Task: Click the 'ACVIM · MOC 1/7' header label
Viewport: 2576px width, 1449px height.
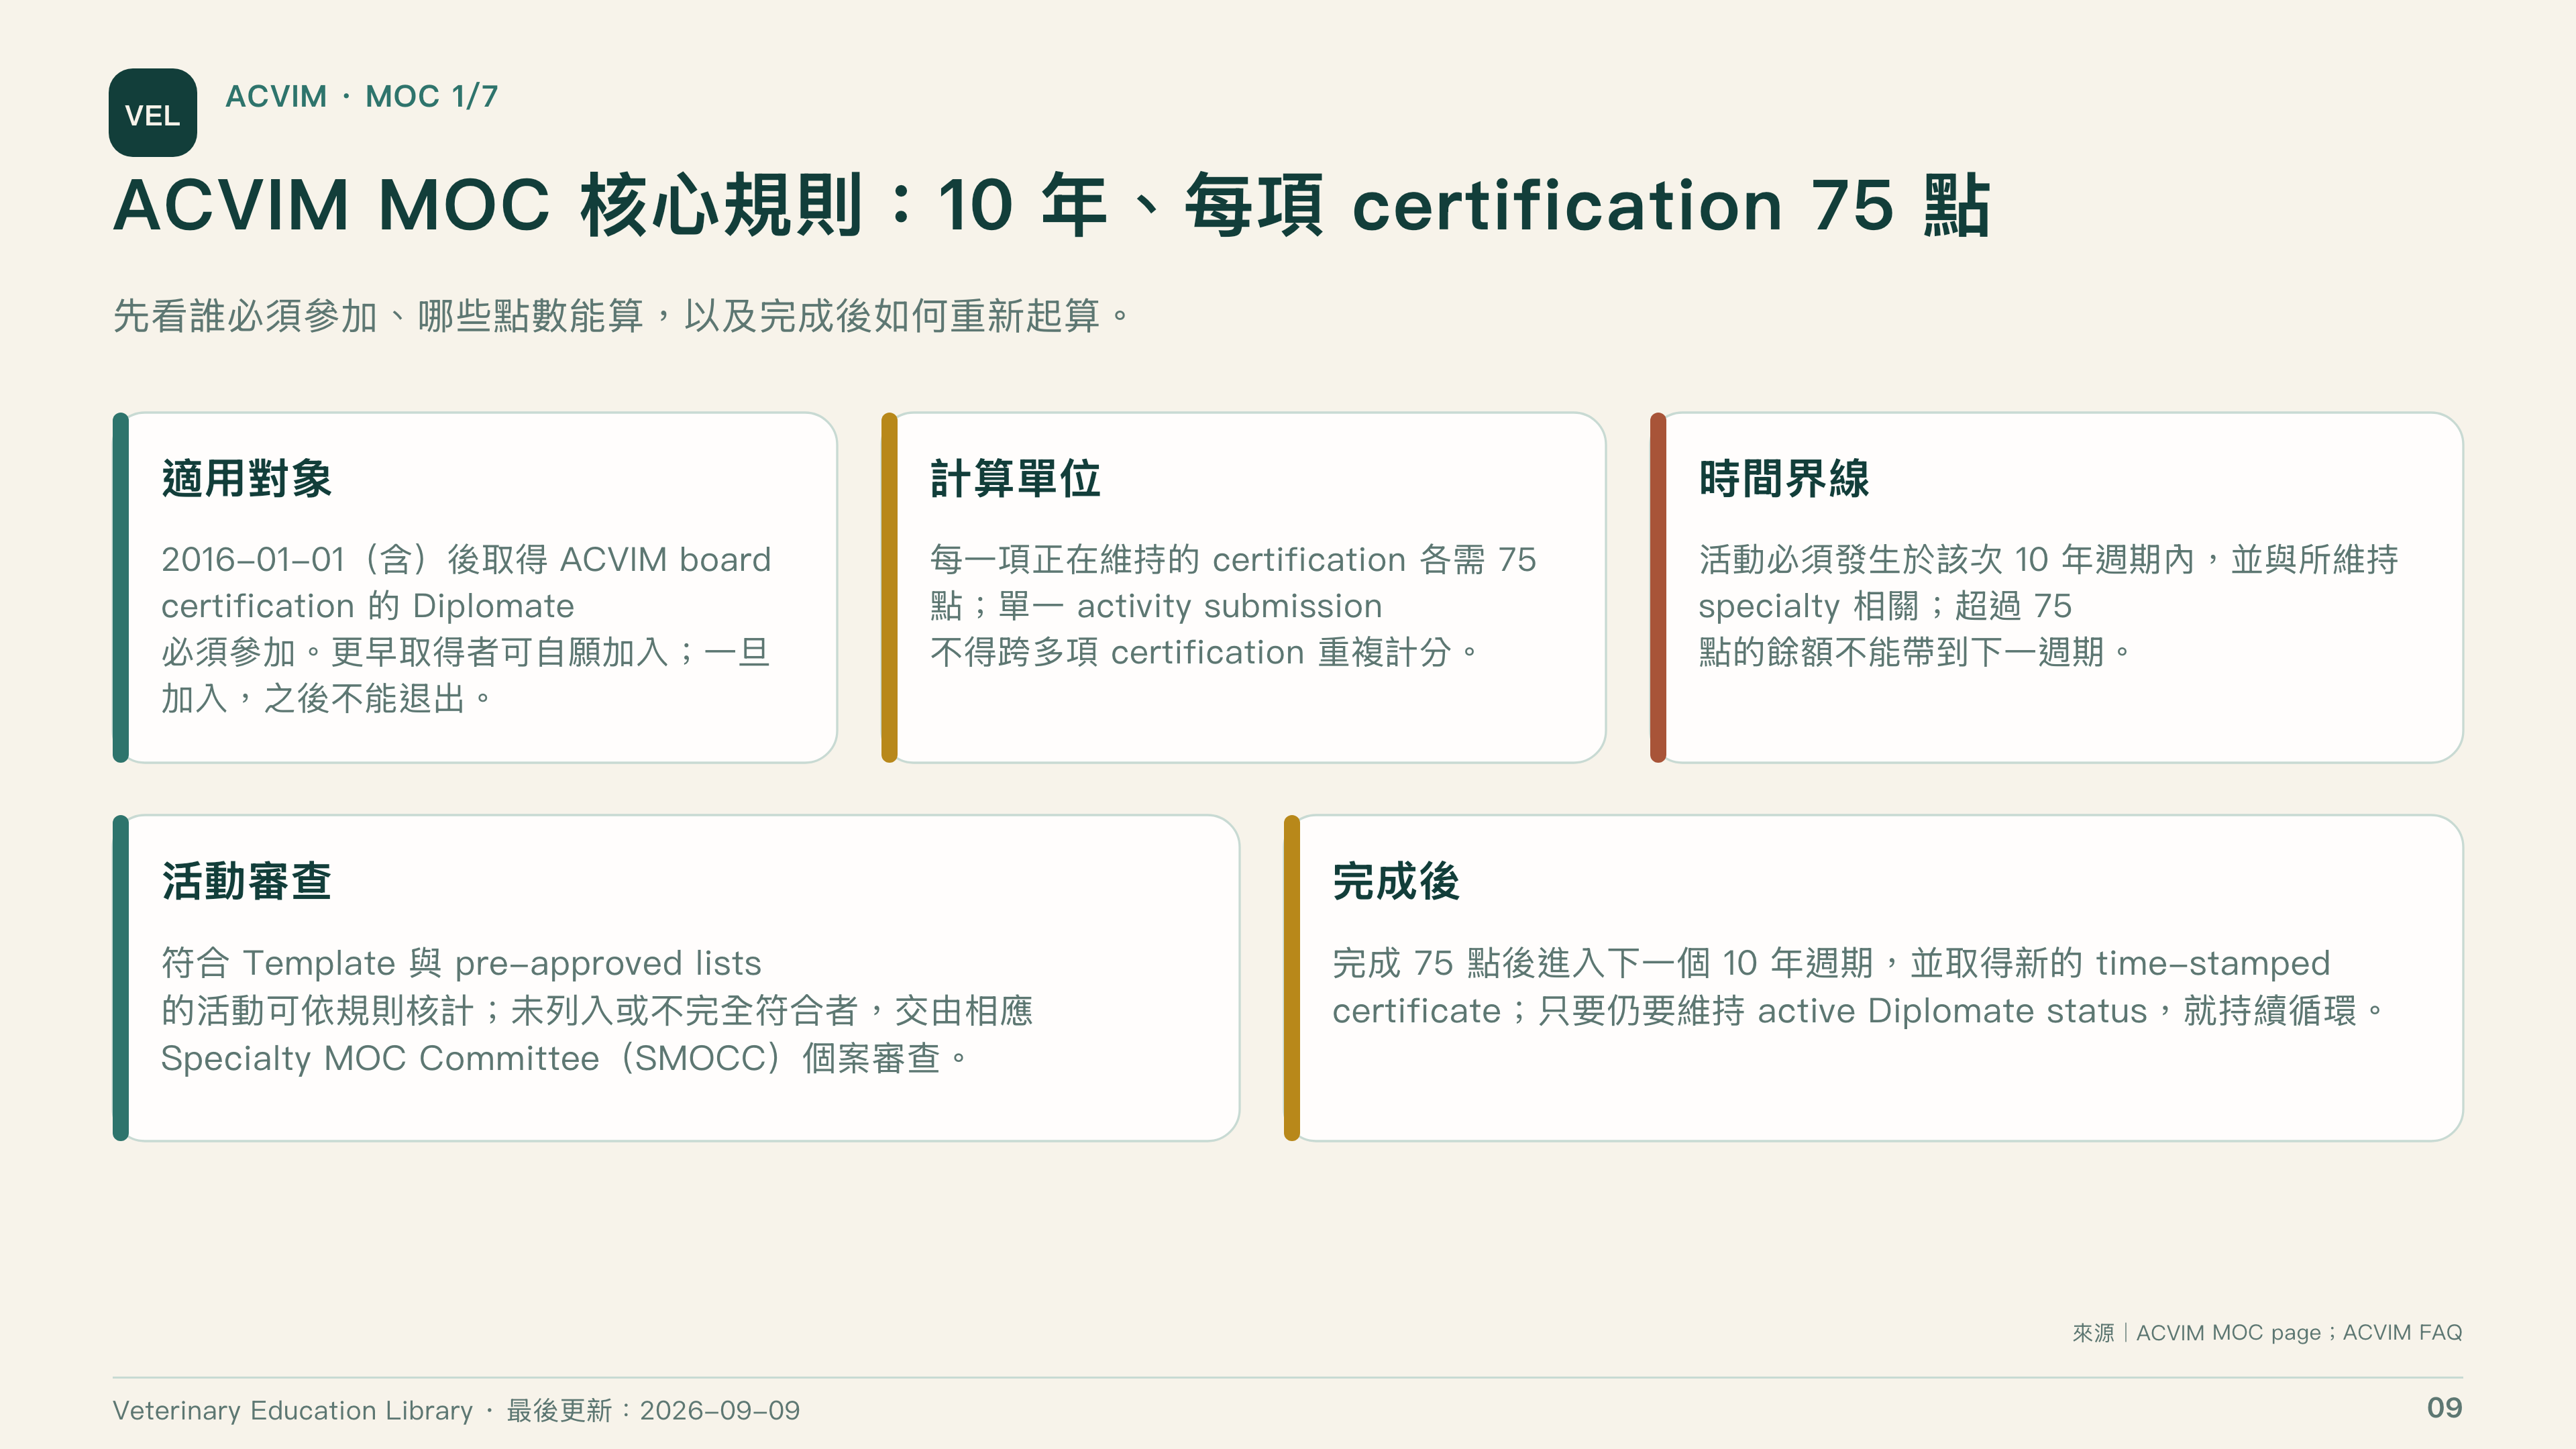Action: [361, 96]
